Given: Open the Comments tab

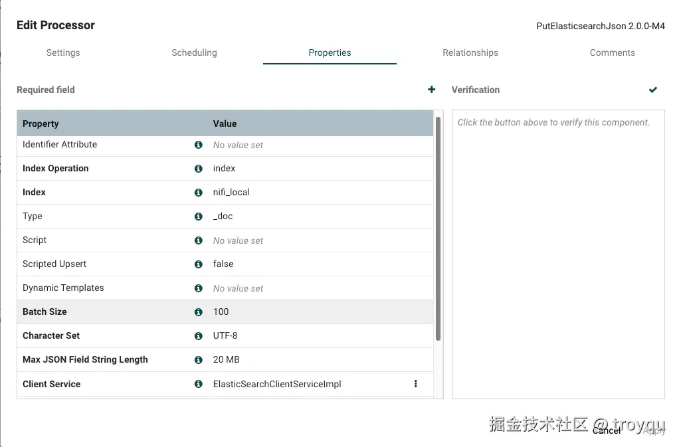Looking at the screenshot, I should click(x=612, y=53).
